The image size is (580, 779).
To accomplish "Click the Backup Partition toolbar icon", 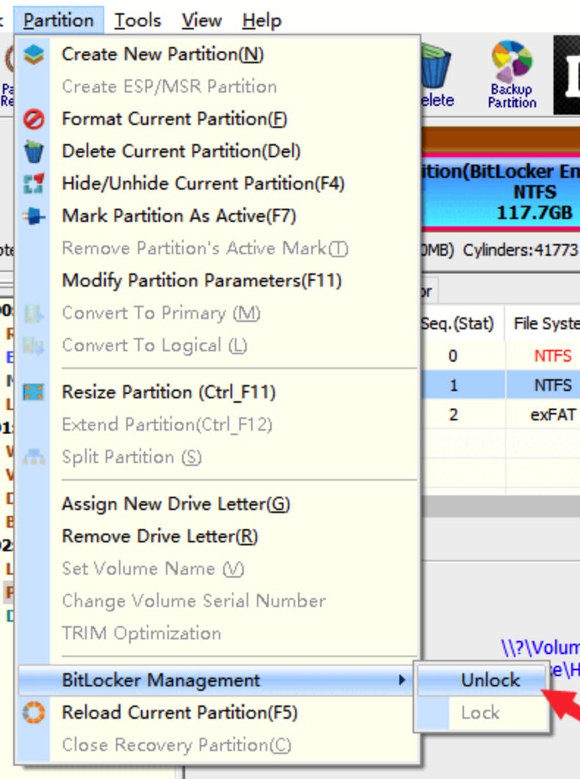I will [x=512, y=74].
